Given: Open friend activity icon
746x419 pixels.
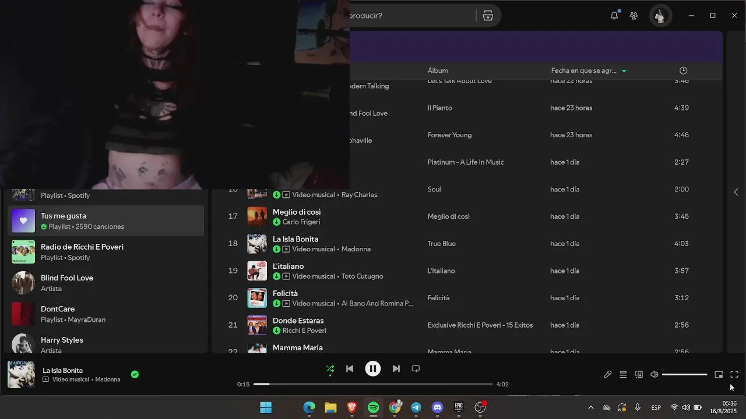Looking at the screenshot, I should (634, 16).
